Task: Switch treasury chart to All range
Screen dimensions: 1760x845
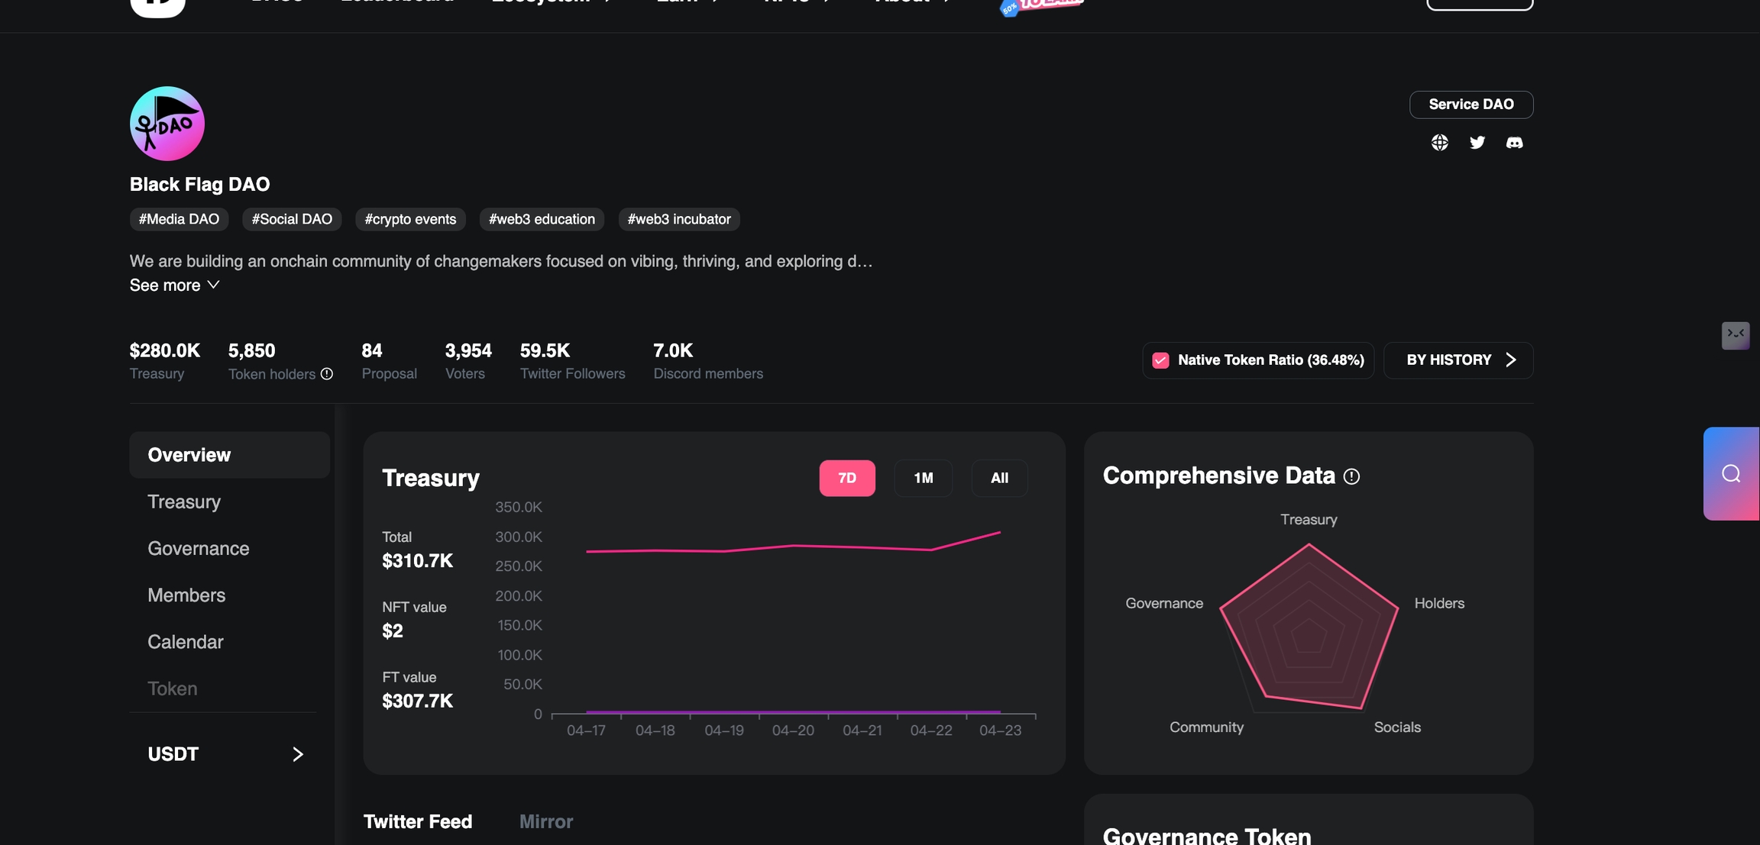Action: (x=999, y=479)
